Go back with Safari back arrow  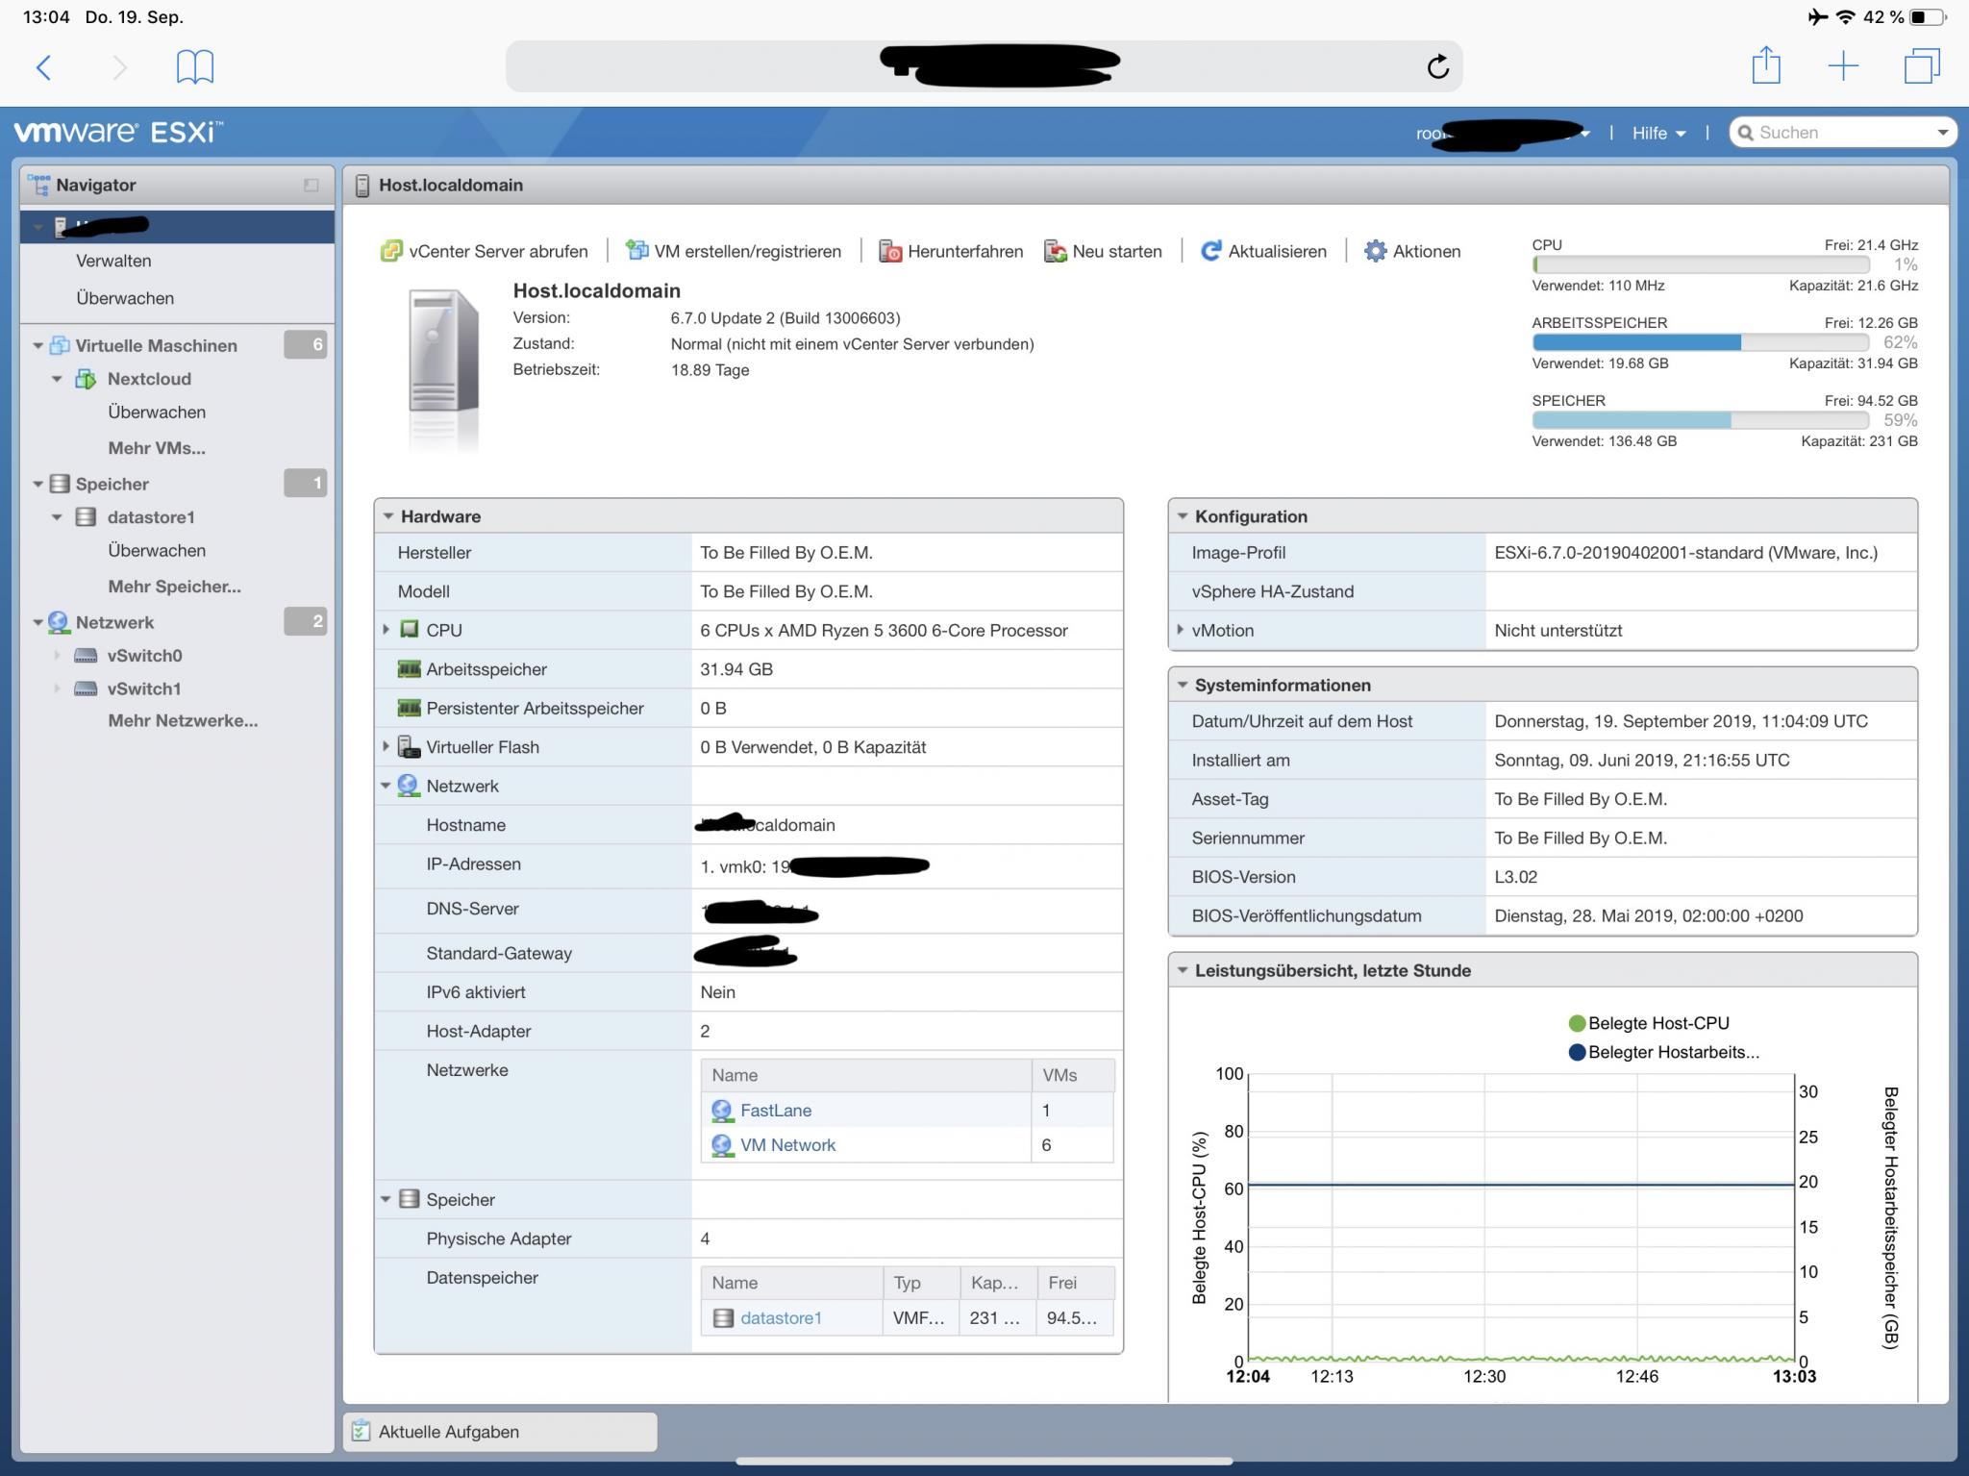43,67
